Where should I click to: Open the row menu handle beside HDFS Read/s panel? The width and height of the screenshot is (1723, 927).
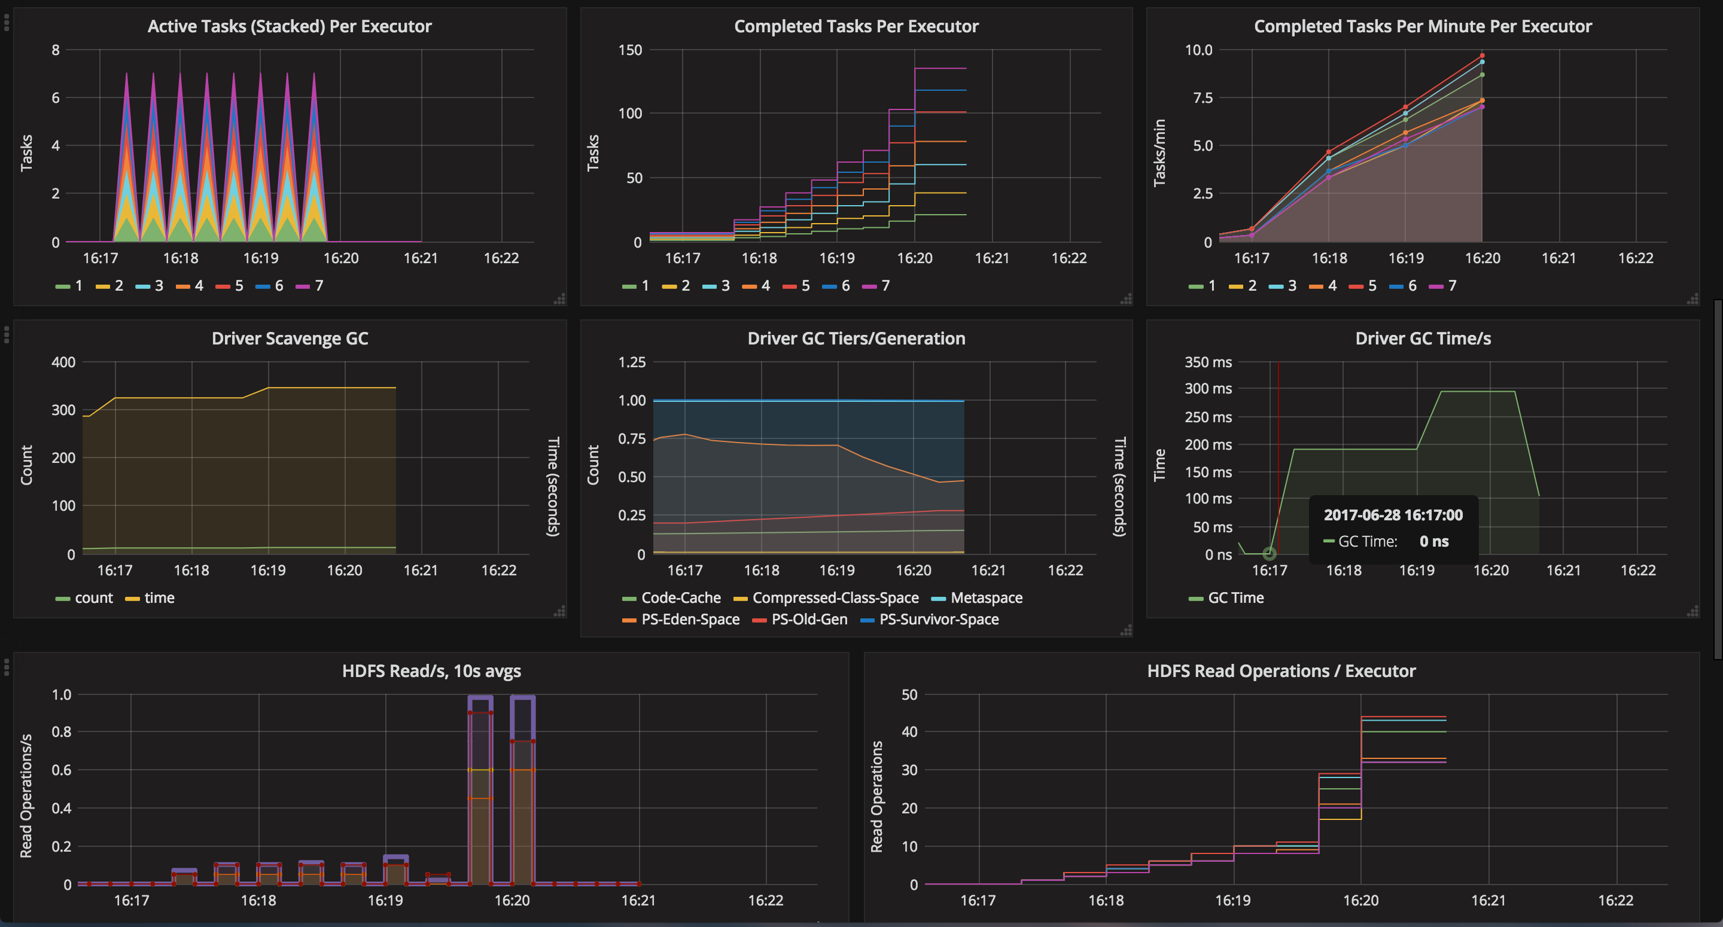click(x=7, y=667)
